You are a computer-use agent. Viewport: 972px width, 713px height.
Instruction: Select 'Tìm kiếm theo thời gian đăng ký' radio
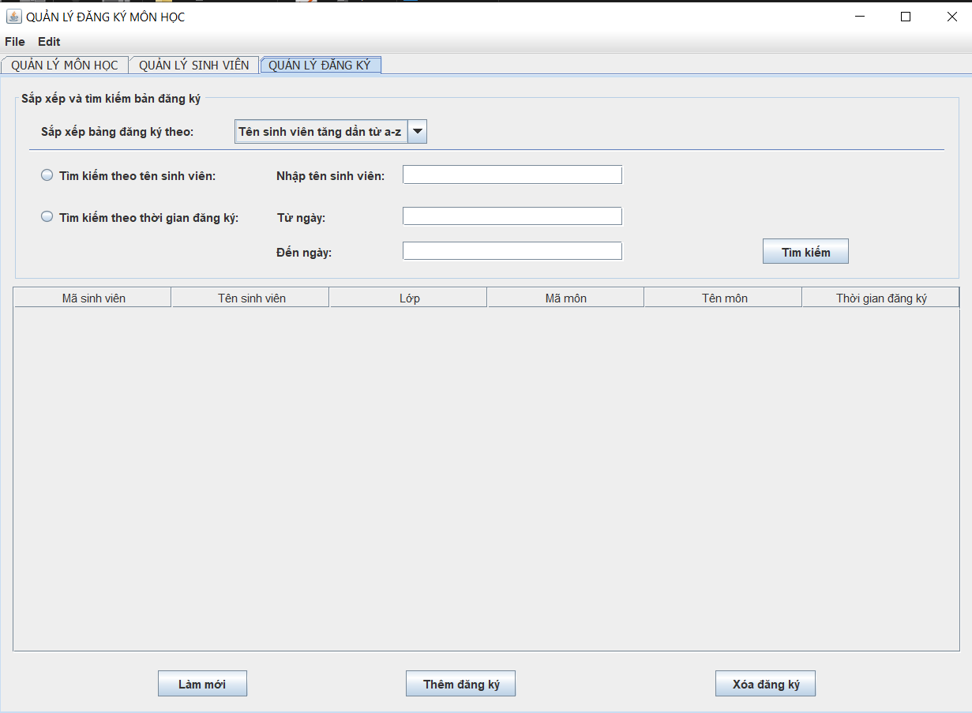click(140, 217)
